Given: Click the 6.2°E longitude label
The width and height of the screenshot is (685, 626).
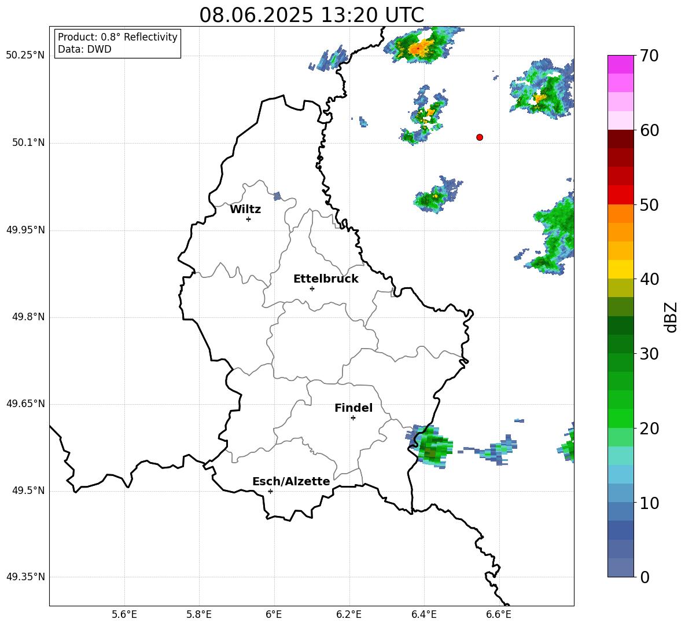Looking at the screenshot, I should click(x=349, y=614).
